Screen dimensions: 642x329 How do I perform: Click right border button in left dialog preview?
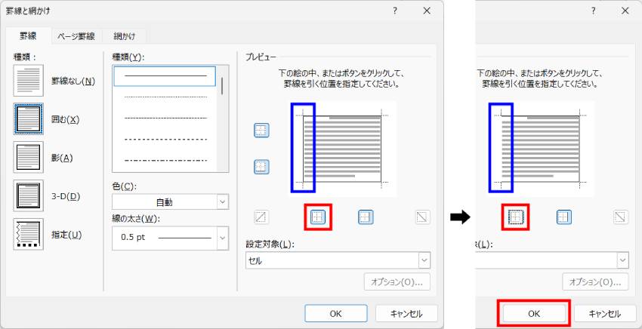coord(366,217)
